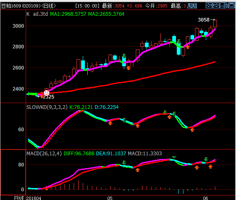The height and width of the screenshot is (200, 236).
Task: Click the right arrow navigation icon
Action: (x=216, y=5)
